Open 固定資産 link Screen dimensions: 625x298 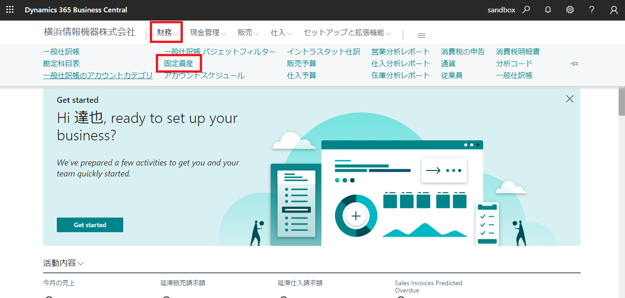(x=179, y=64)
